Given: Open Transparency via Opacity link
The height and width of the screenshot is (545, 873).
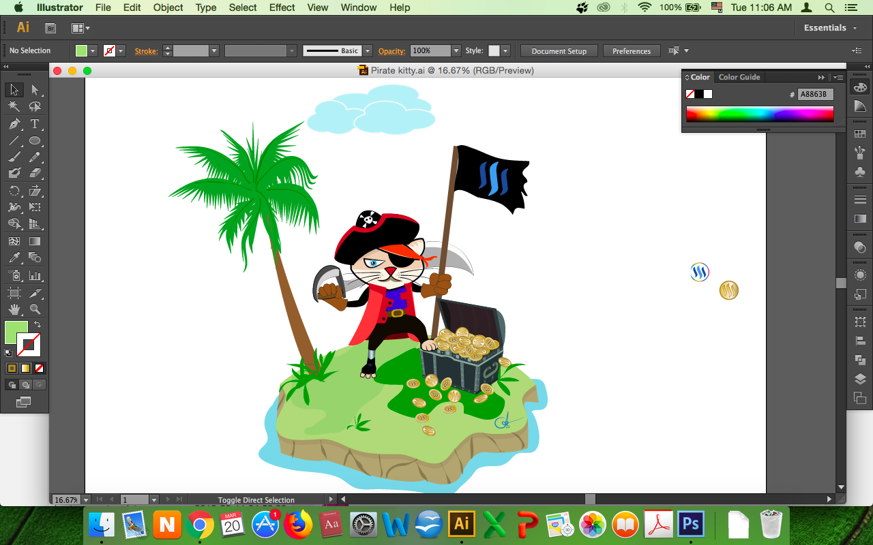Looking at the screenshot, I should click(x=391, y=51).
